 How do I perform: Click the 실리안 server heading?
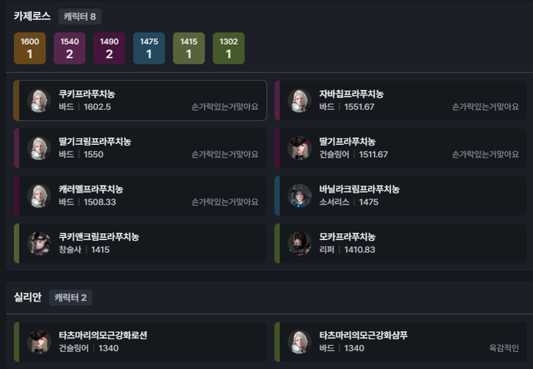(x=27, y=297)
